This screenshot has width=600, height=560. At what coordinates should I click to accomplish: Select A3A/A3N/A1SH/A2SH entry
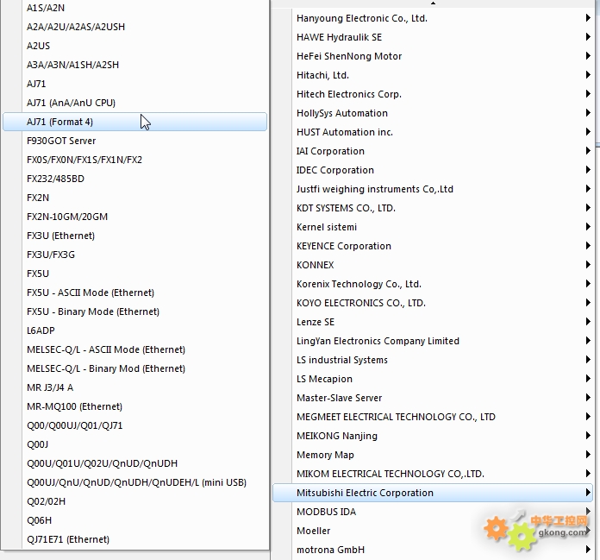tap(134, 65)
